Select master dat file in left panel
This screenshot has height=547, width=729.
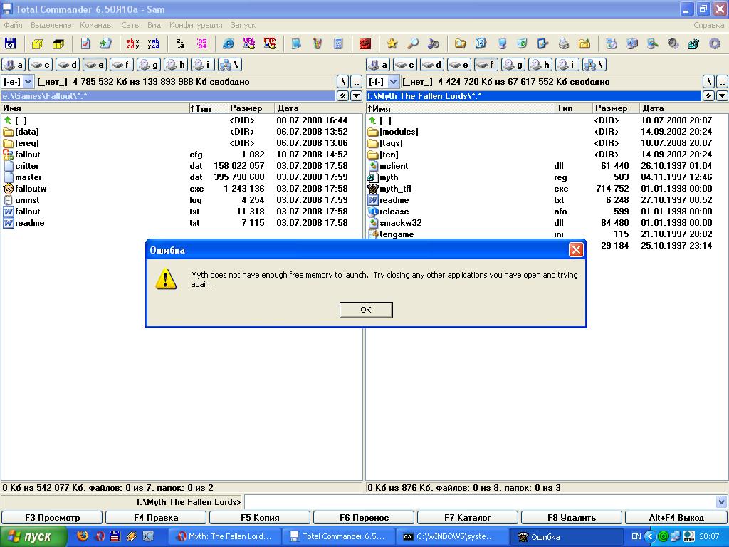point(182,177)
